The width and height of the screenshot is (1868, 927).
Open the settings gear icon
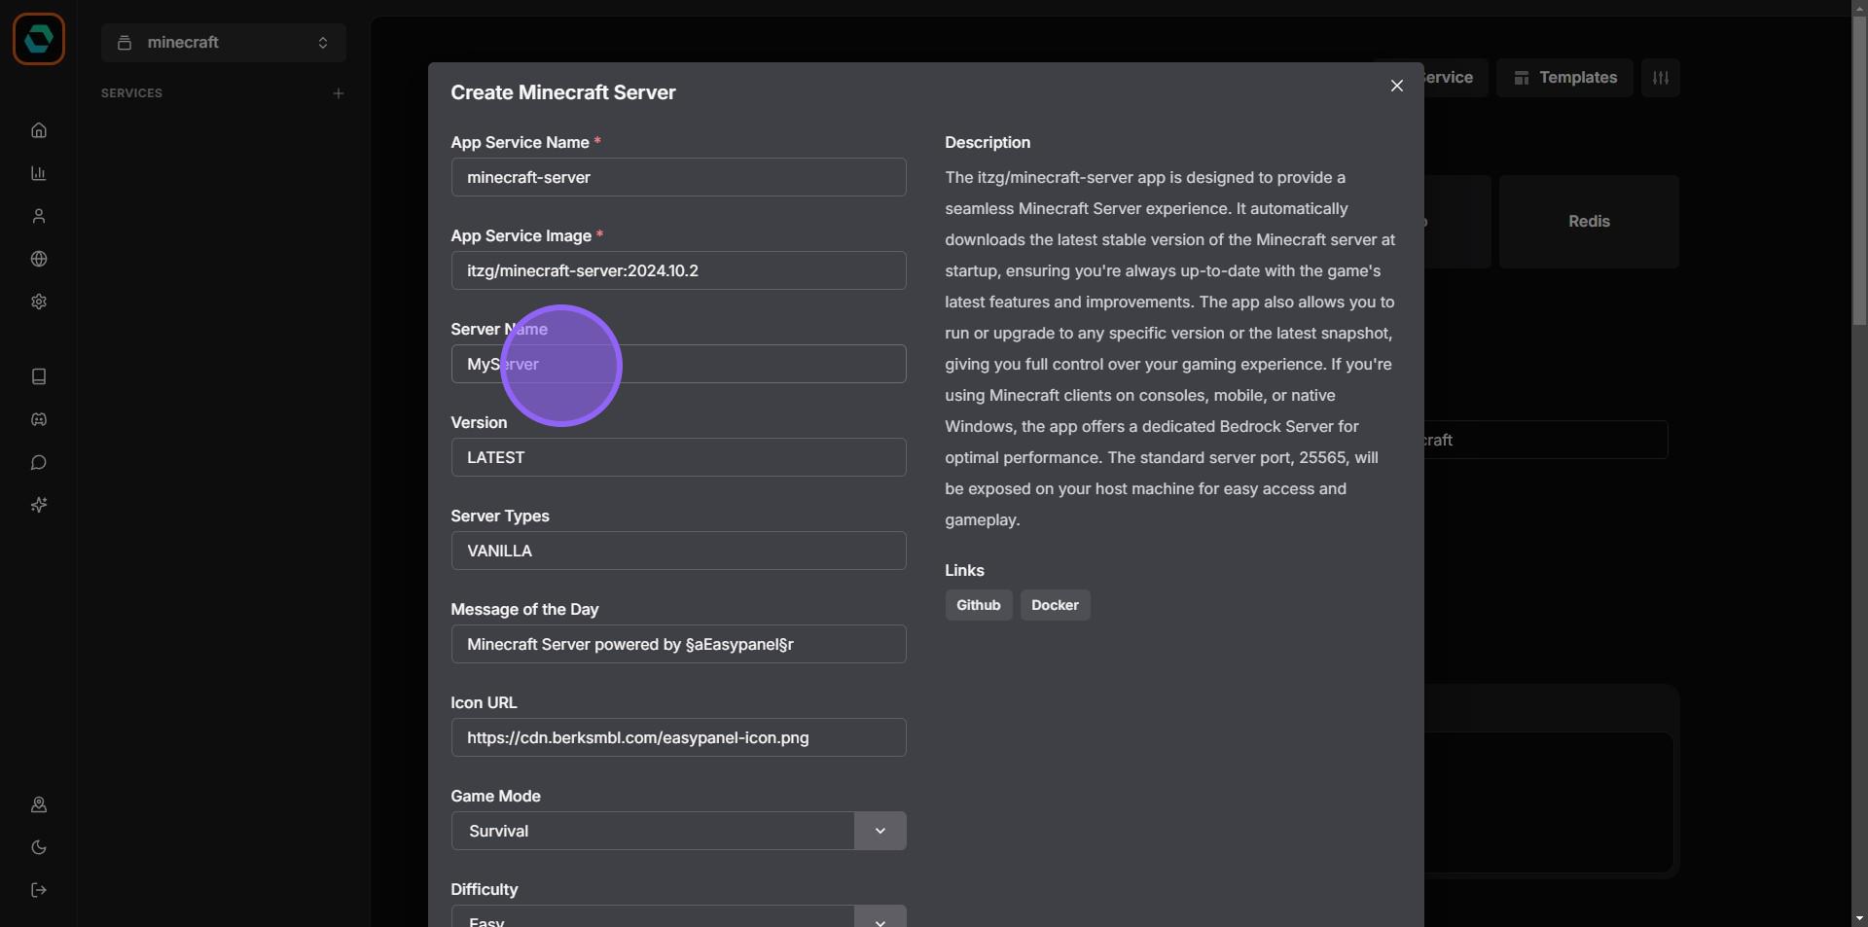pos(39,302)
